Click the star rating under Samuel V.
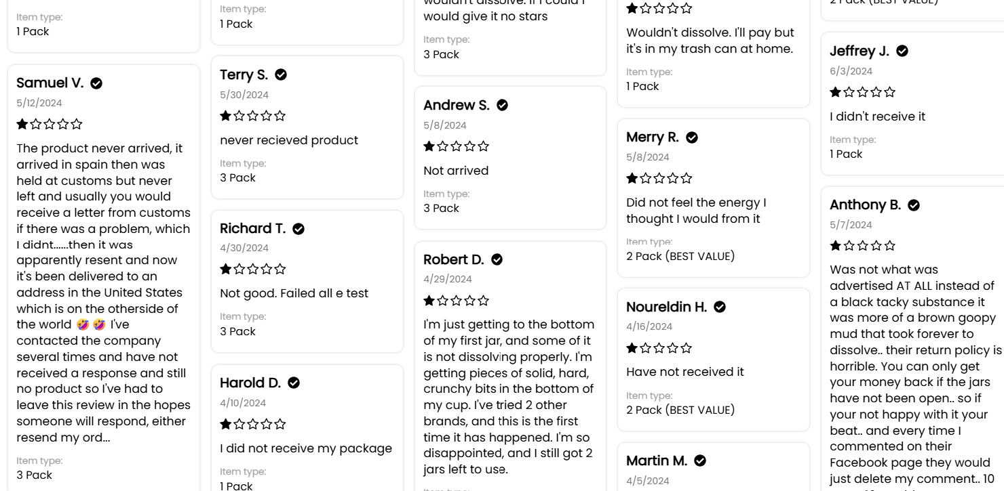The image size is (1004, 491). (50, 124)
